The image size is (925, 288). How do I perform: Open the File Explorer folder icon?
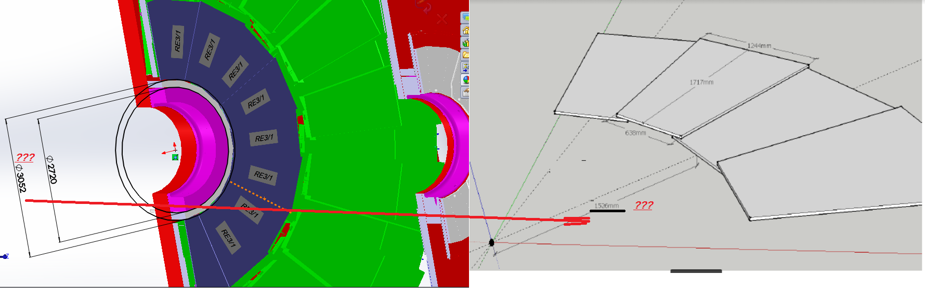tap(465, 54)
